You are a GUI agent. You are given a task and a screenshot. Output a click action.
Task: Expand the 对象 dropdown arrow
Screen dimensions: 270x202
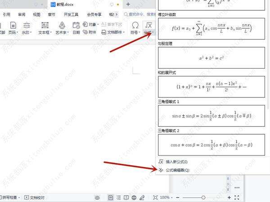click(98, 25)
